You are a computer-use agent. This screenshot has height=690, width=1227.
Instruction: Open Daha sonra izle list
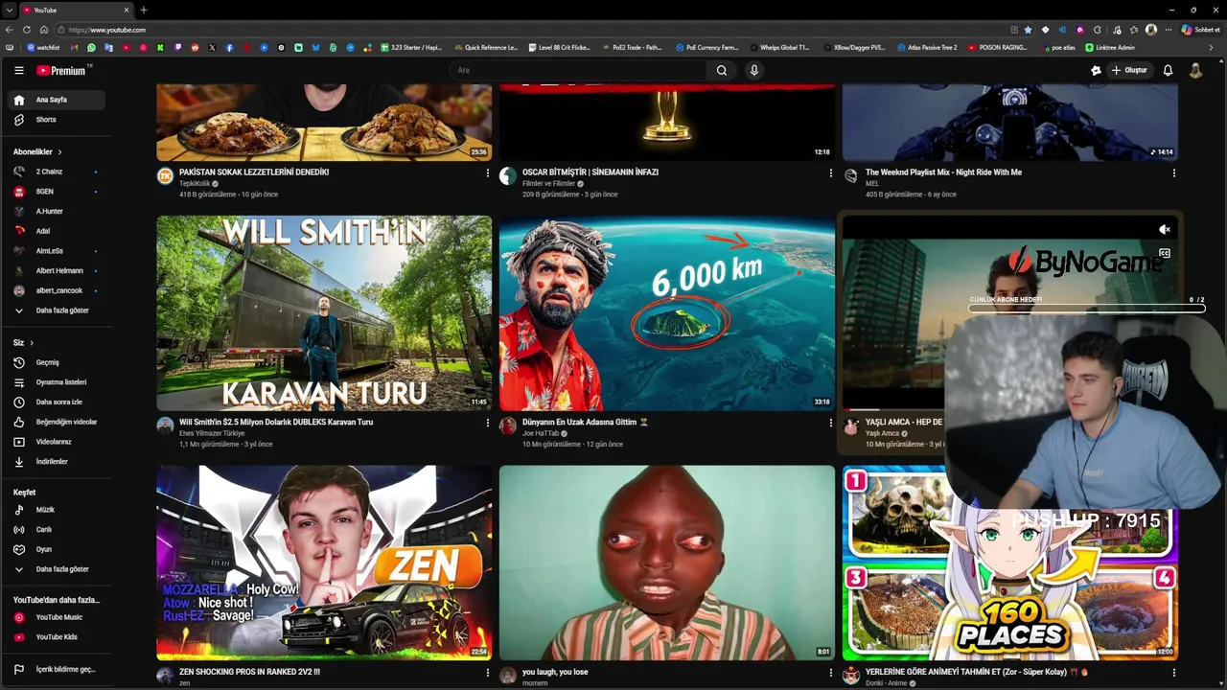(x=57, y=402)
